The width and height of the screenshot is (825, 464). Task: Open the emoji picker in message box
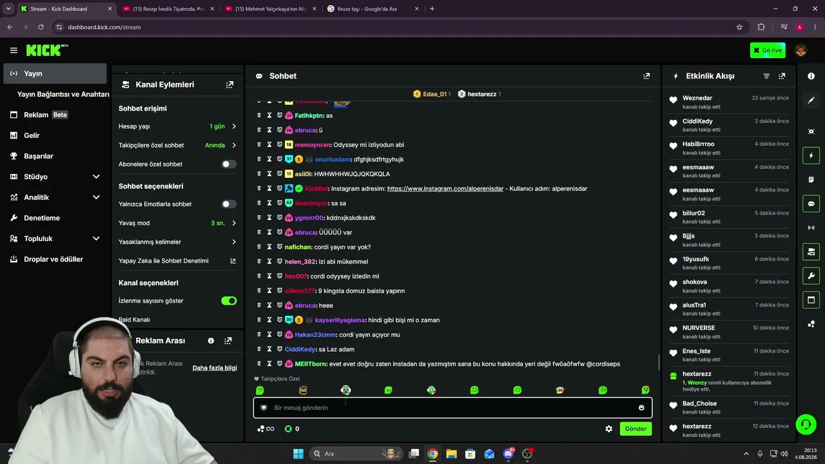click(x=641, y=407)
